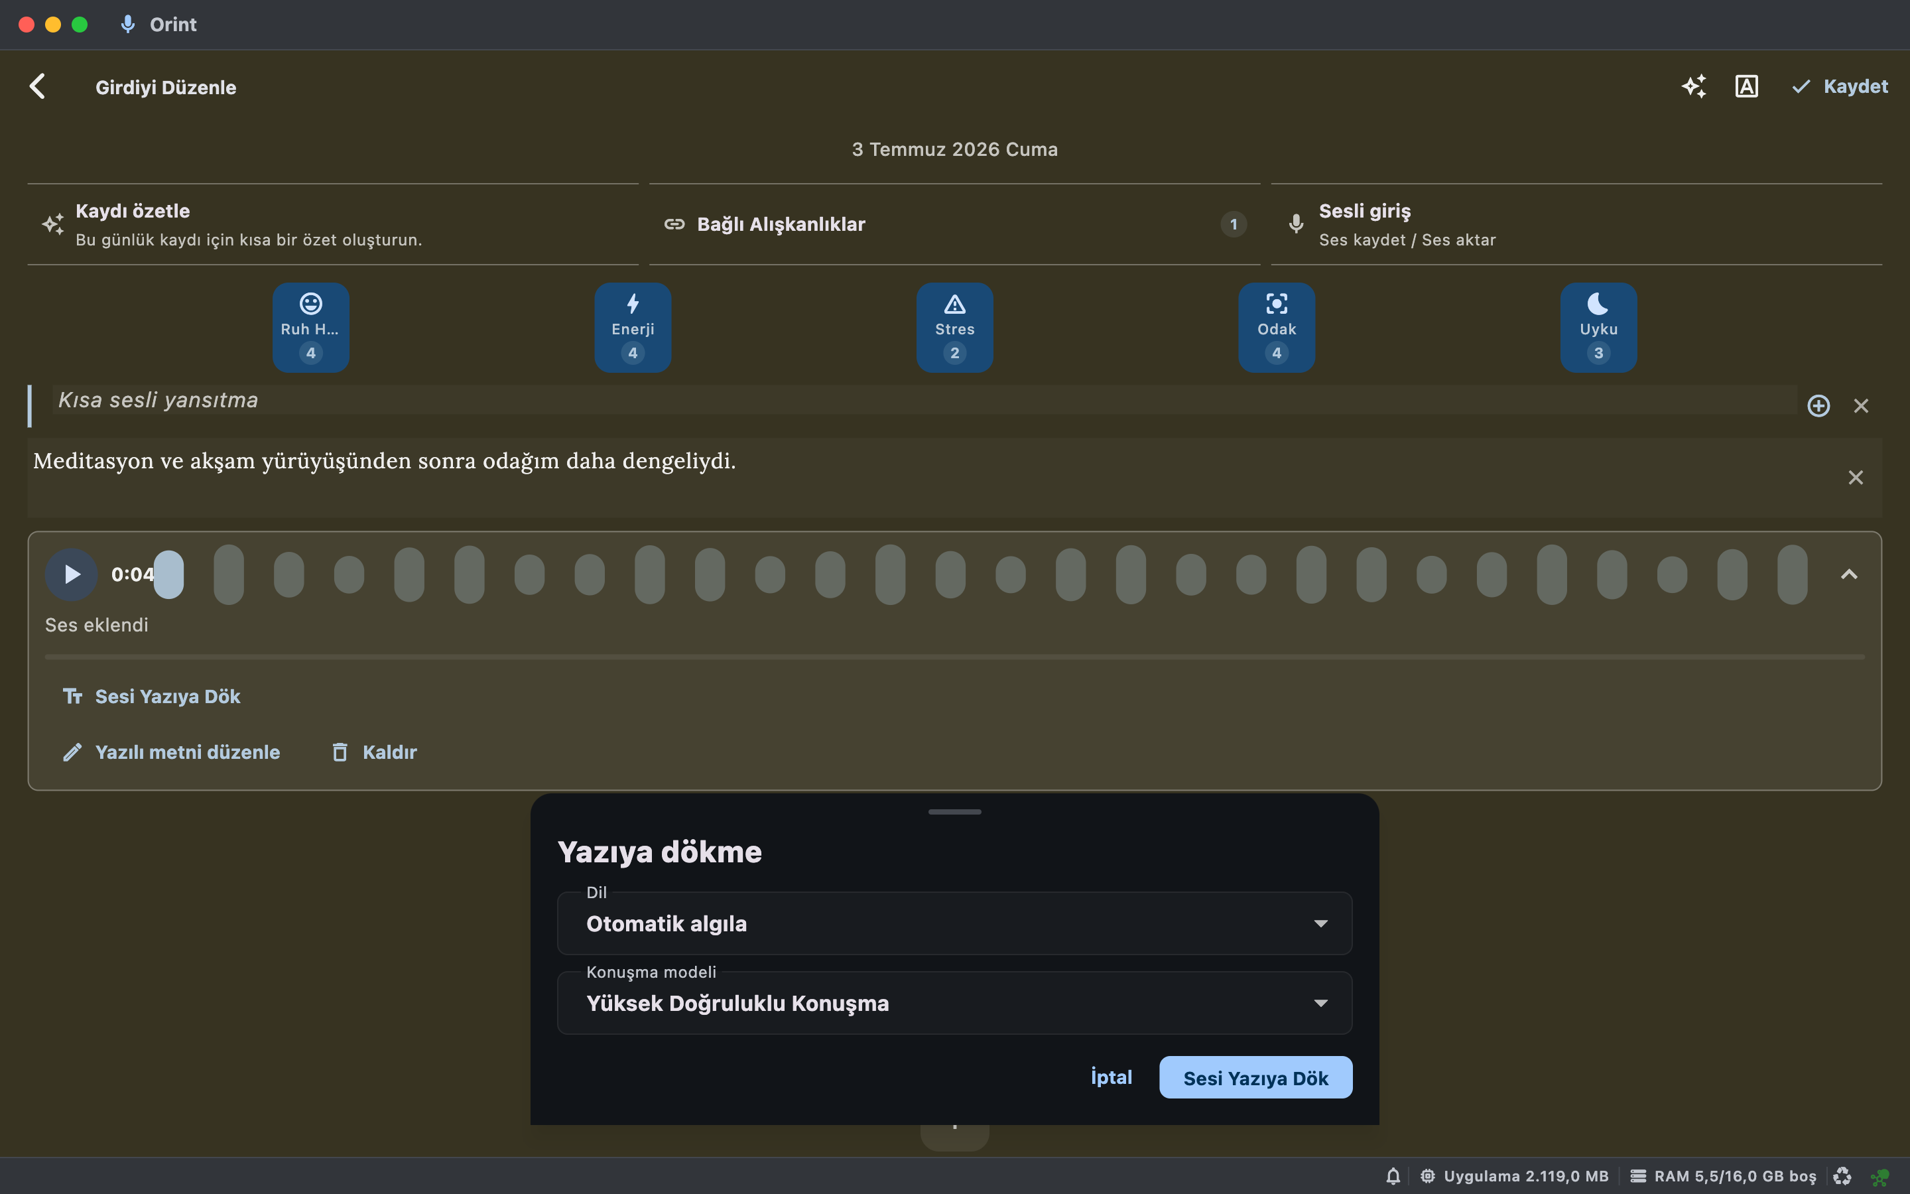This screenshot has height=1194, width=1910.
Task: Click the Ses eklendi status text
Action: (x=96, y=625)
